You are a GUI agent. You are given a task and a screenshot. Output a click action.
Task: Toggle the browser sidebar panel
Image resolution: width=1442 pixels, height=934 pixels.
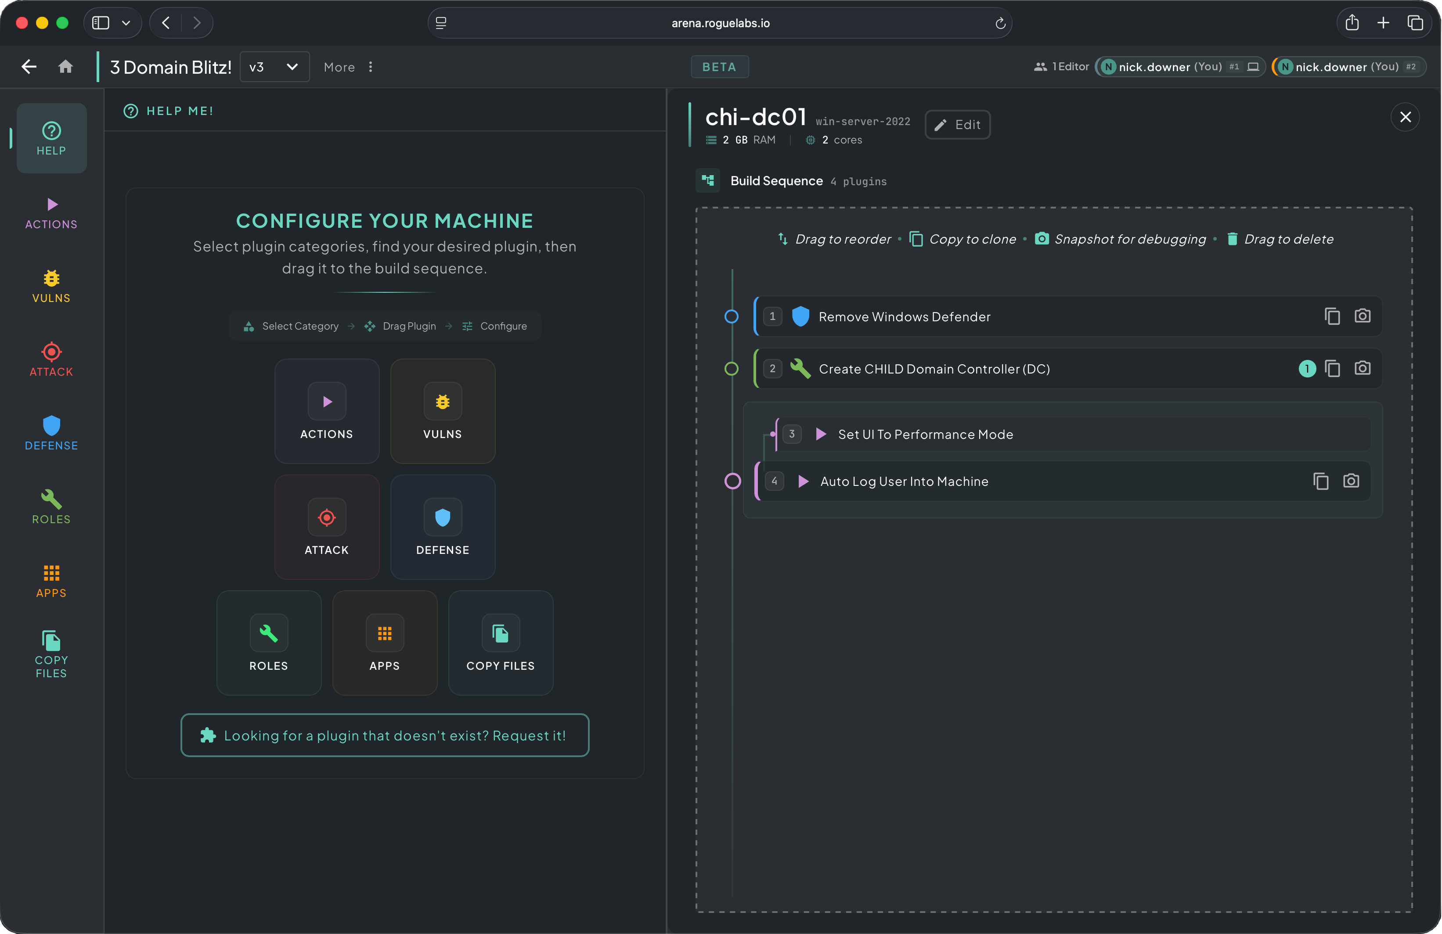point(101,23)
